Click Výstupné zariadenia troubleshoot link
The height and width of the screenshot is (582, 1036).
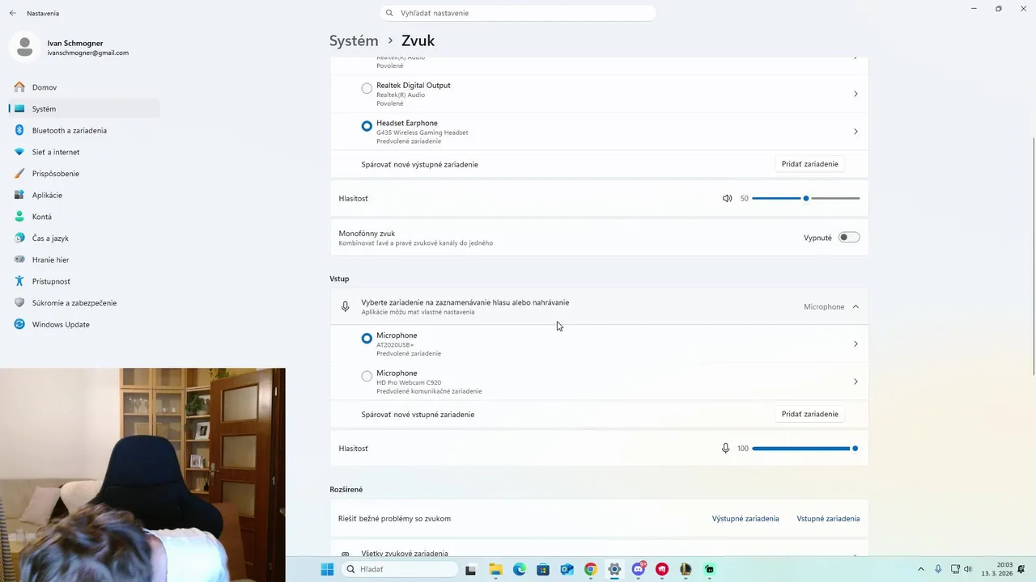coord(745,519)
